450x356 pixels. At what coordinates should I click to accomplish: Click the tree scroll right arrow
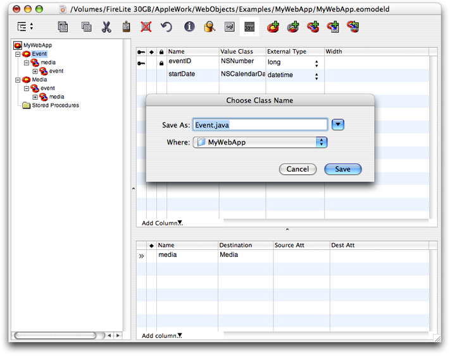[x=118, y=335]
